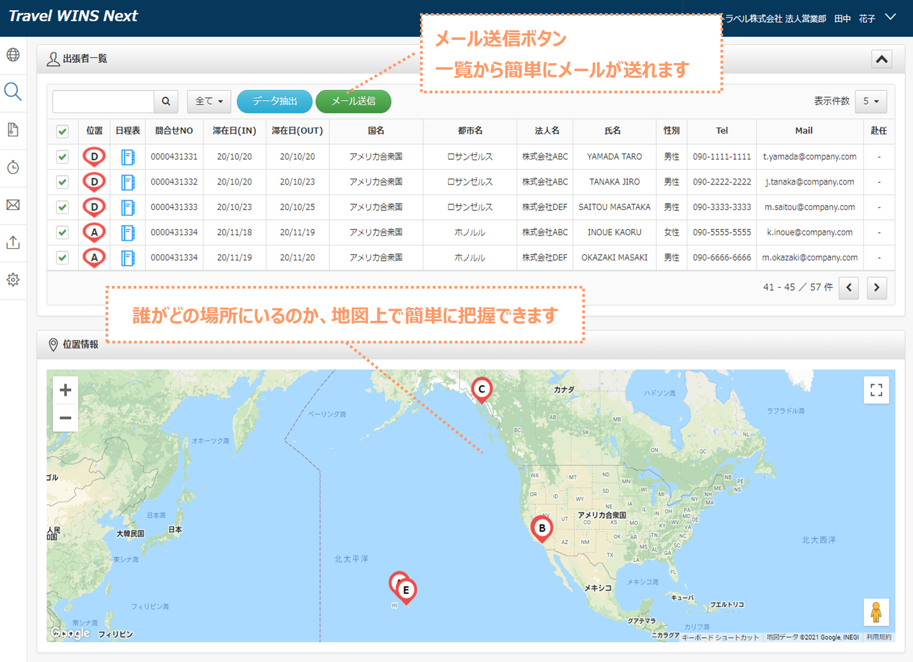
Task: Go to the next page of results
Action: point(877,287)
